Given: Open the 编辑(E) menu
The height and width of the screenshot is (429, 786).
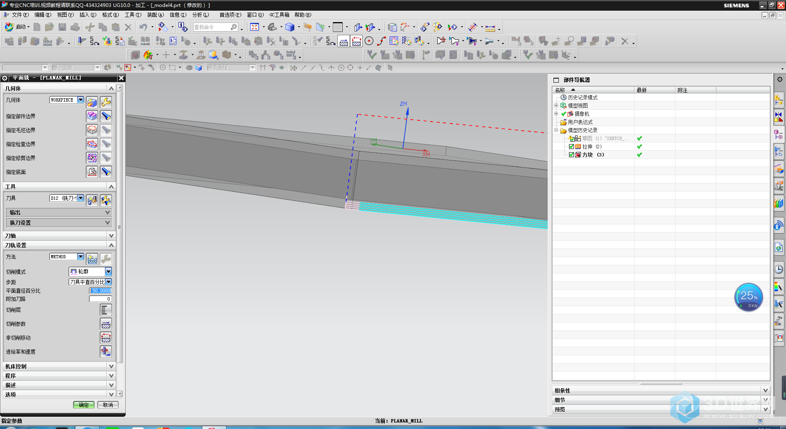Looking at the screenshot, I should point(43,15).
